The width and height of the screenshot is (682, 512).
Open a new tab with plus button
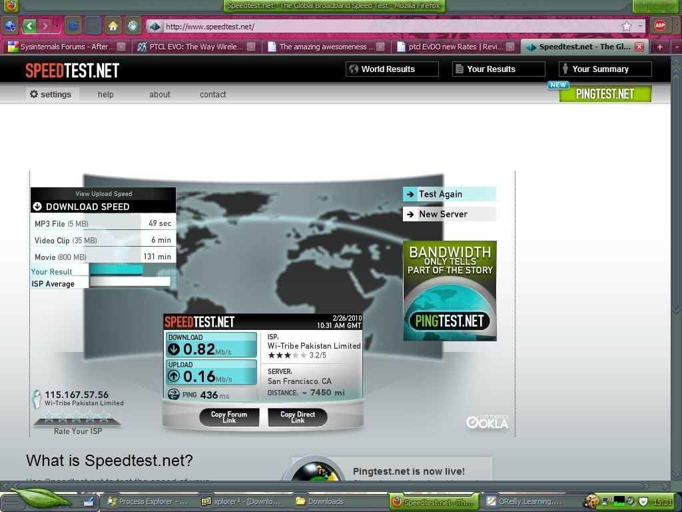pos(659,47)
